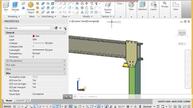Select the Rectangle draw tool

pyautogui.click(x=65, y=12)
